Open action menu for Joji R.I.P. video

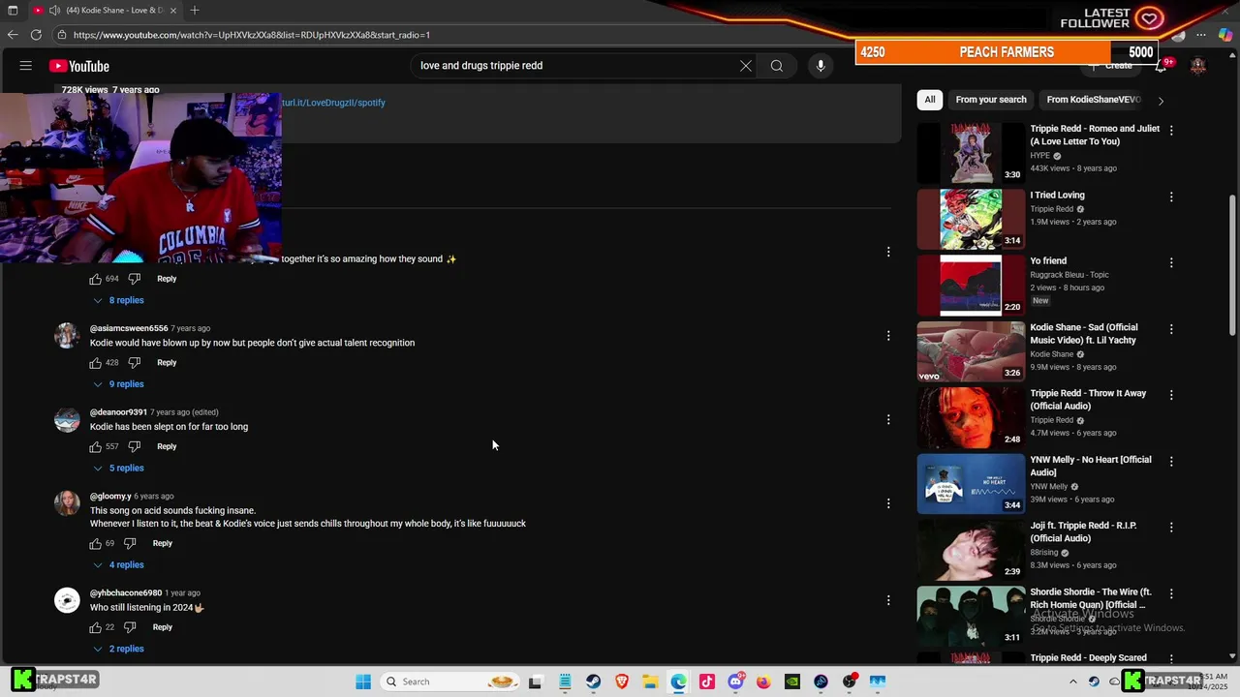tap(1171, 528)
